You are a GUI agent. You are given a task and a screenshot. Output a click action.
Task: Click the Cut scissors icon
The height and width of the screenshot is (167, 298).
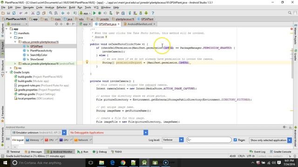tap(33, 13)
